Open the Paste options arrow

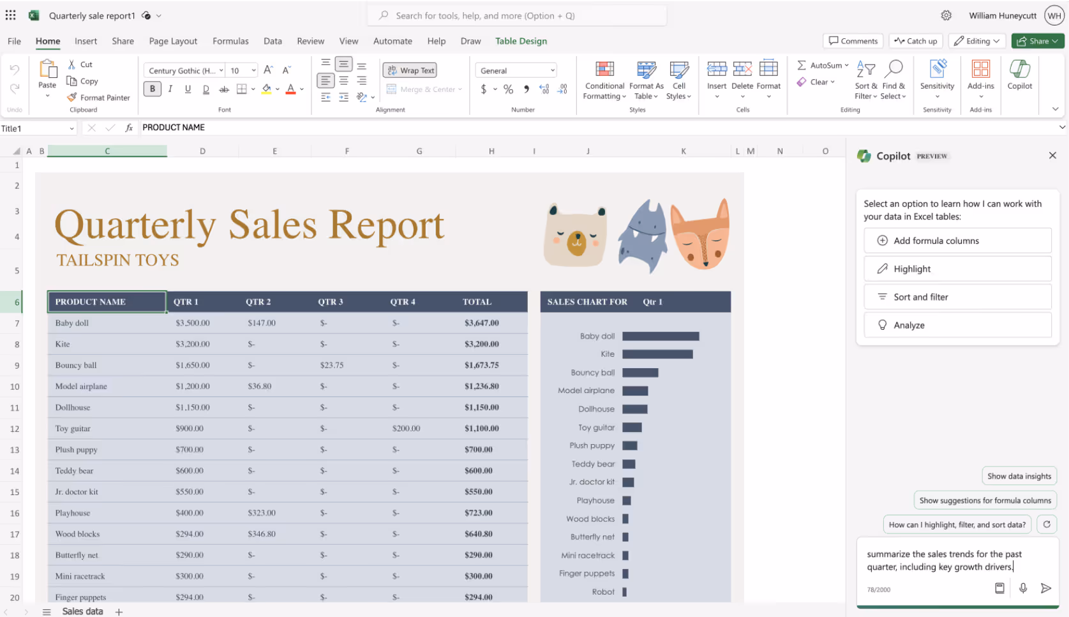(47, 96)
